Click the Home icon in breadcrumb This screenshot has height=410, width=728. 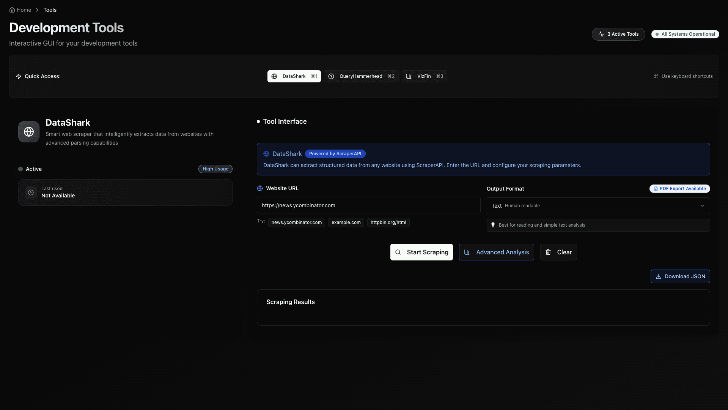tap(12, 10)
